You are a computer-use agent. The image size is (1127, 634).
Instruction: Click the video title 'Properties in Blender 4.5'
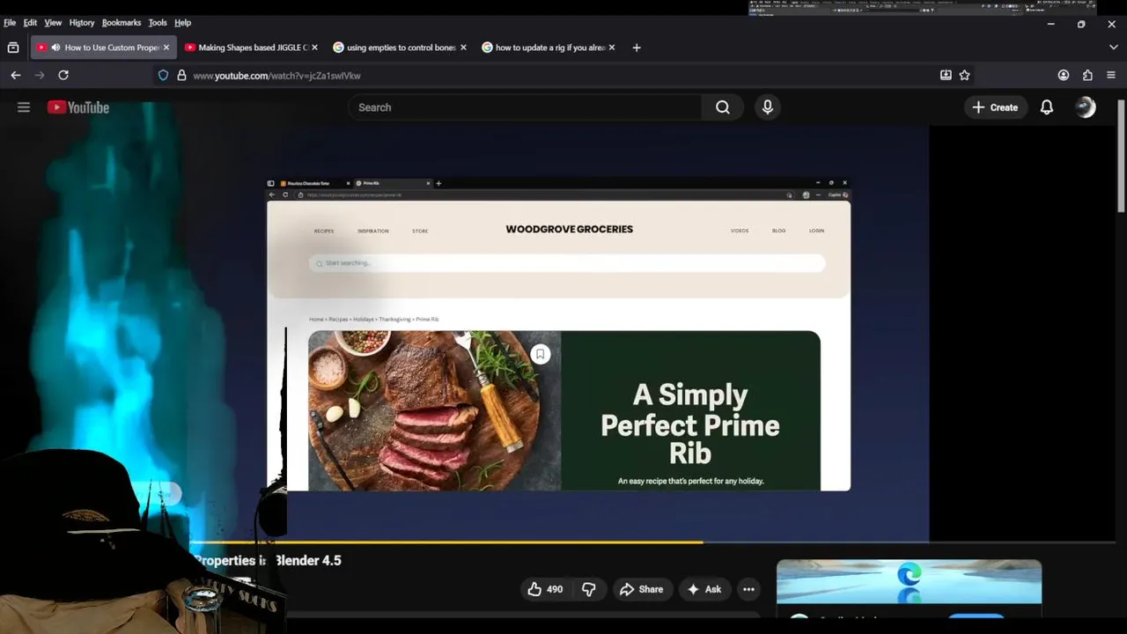267,560
